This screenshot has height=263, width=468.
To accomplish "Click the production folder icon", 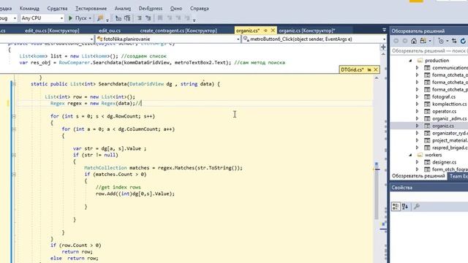I will click(x=420, y=61).
